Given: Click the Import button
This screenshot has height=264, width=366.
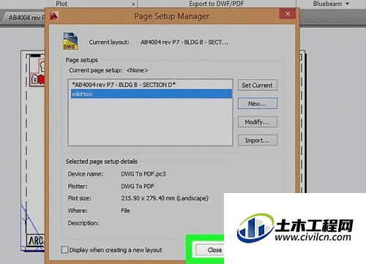Looking at the screenshot, I should click(258, 140).
